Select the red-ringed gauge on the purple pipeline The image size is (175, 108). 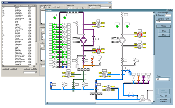98,51
